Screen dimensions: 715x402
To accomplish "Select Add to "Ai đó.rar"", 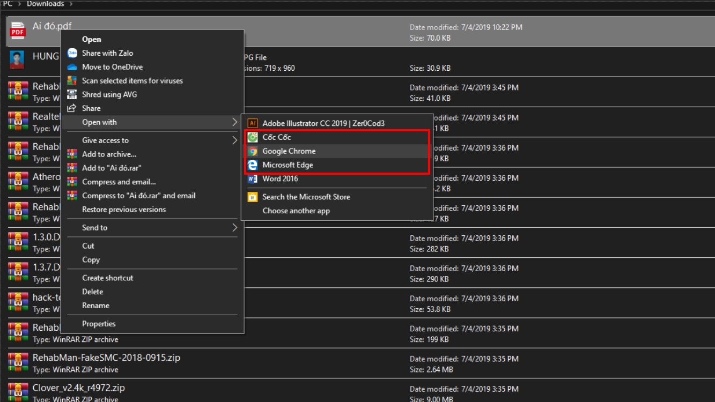I will tap(152, 168).
